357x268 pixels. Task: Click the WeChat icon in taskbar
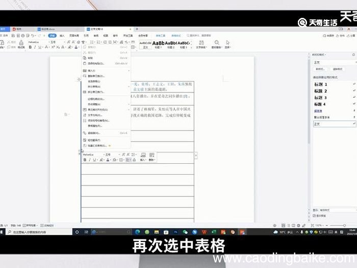[185, 232]
